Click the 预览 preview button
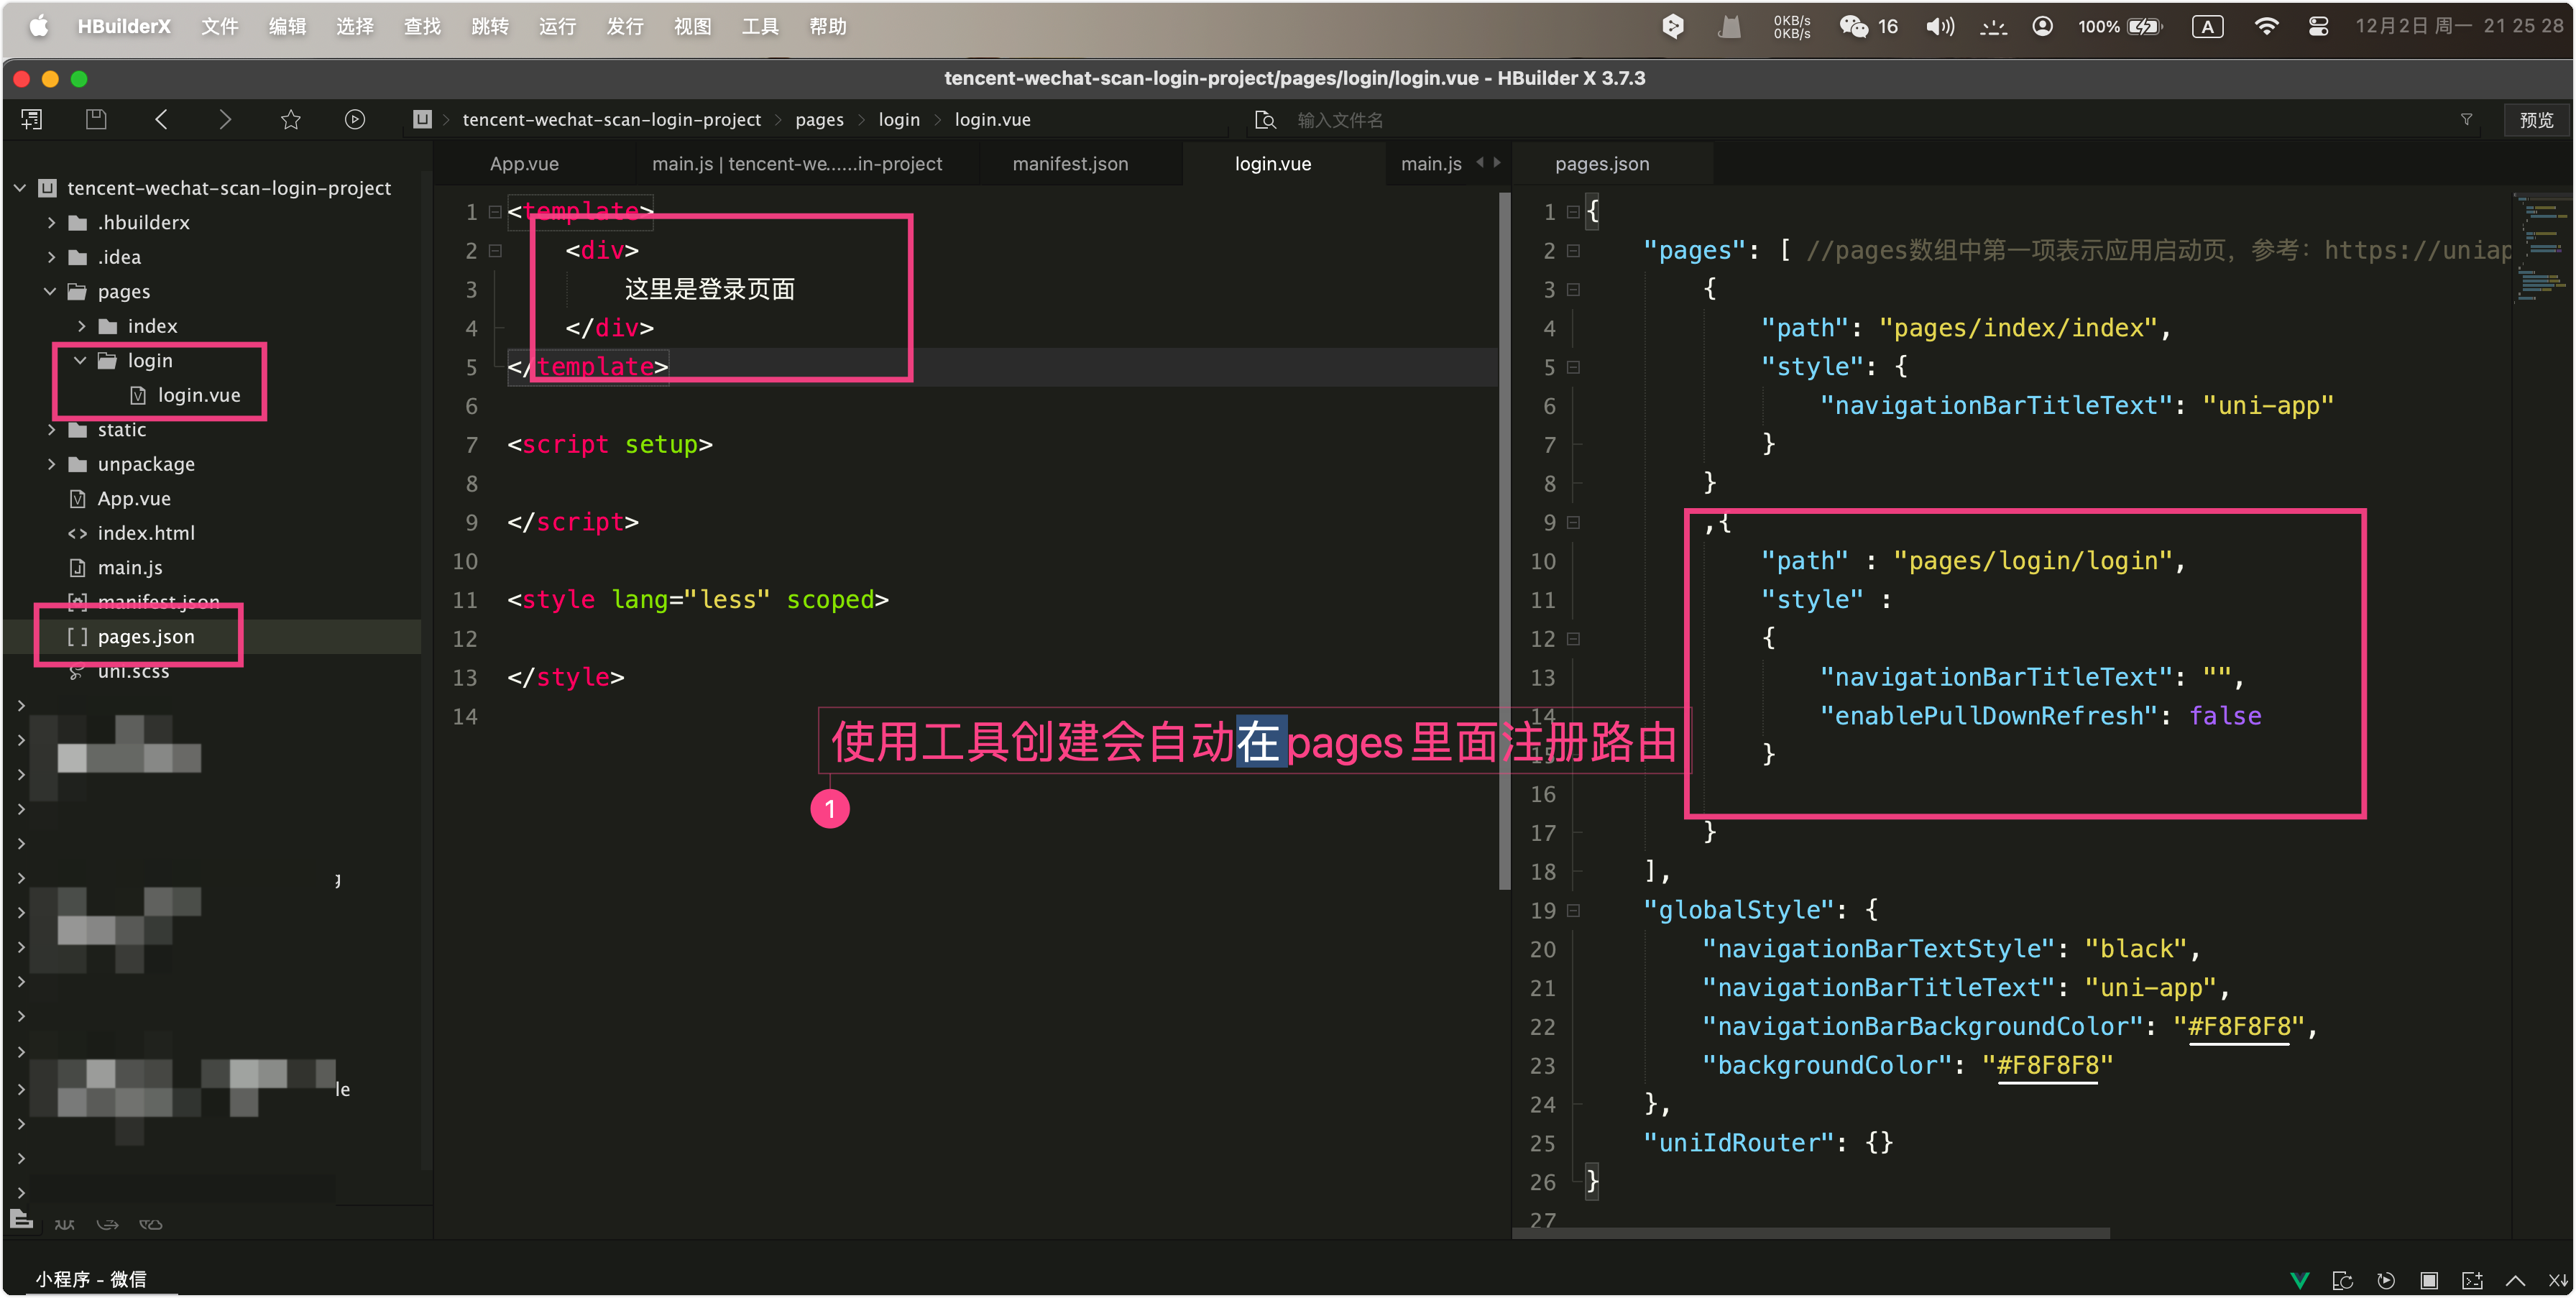 tap(2536, 120)
